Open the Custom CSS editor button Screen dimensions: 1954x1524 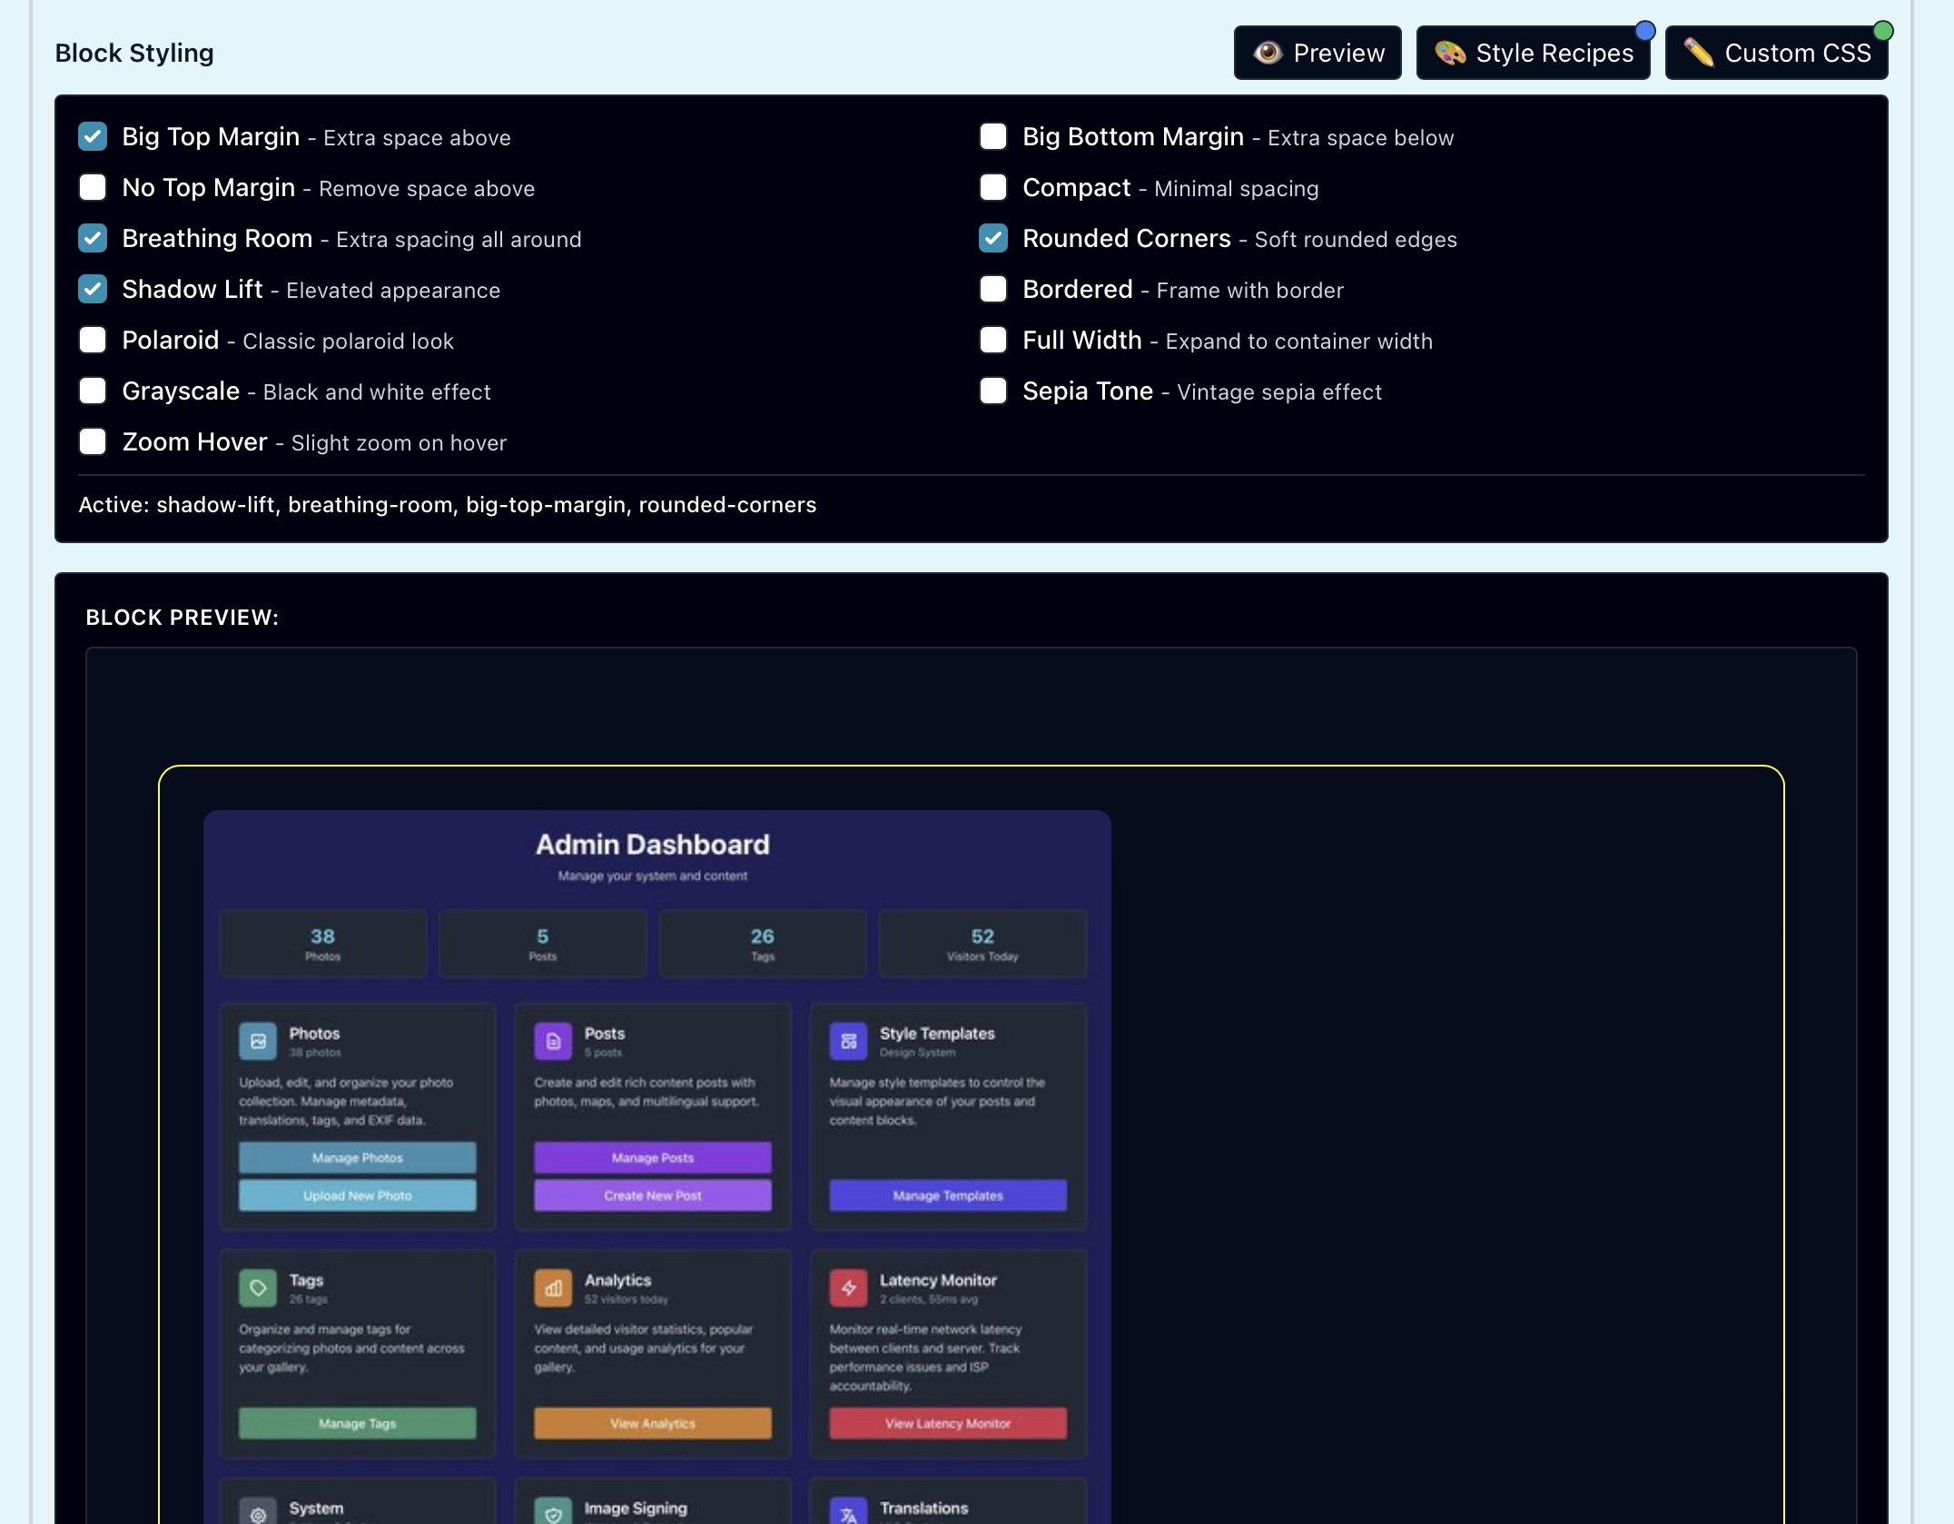pyautogui.click(x=1776, y=53)
